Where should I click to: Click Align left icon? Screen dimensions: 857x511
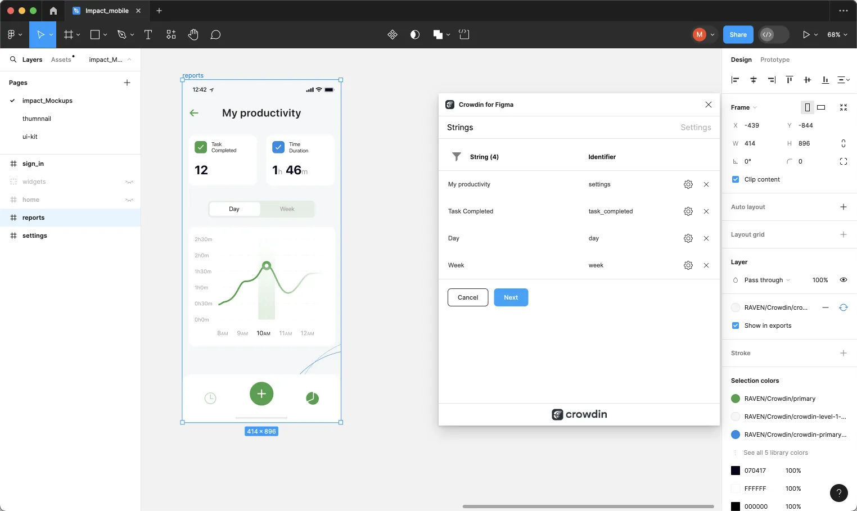pos(735,80)
